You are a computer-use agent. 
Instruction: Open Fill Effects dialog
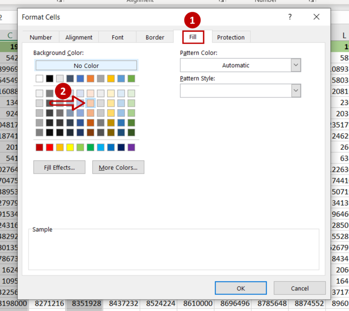[x=59, y=168]
